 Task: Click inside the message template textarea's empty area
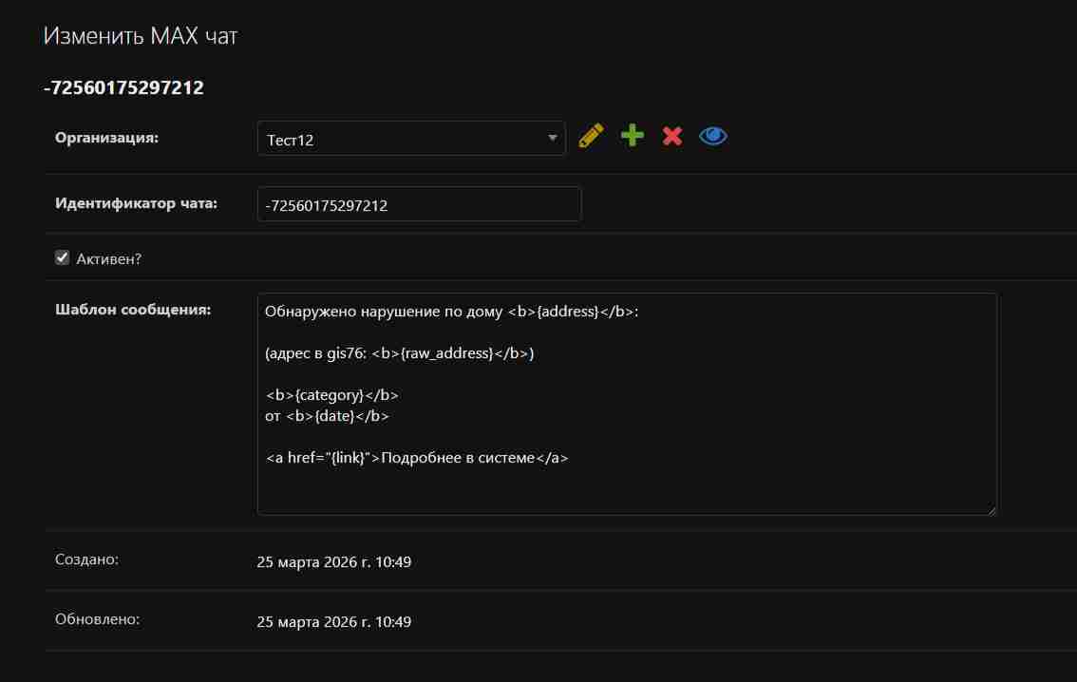(x=627, y=489)
